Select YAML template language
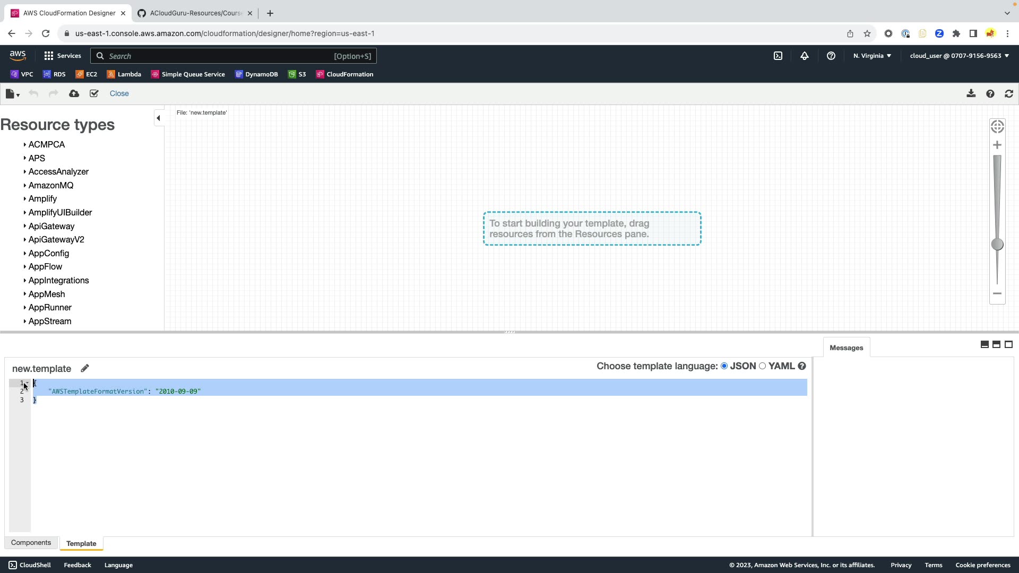The height and width of the screenshot is (573, 1019). [x=763, y=366]
